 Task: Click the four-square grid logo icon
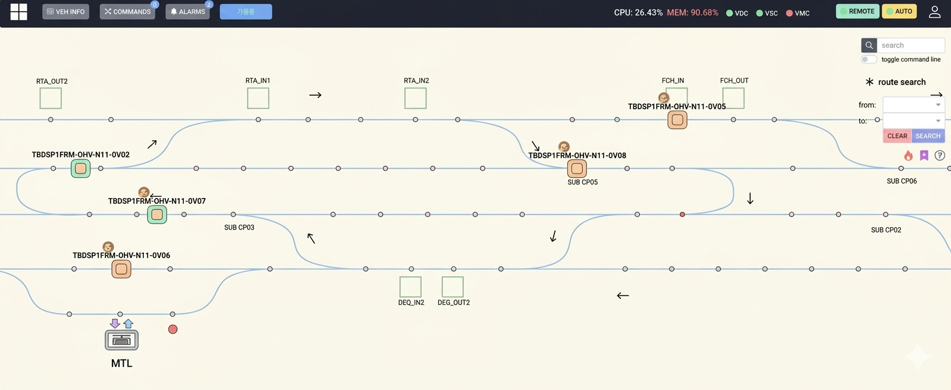coord(18,12)
